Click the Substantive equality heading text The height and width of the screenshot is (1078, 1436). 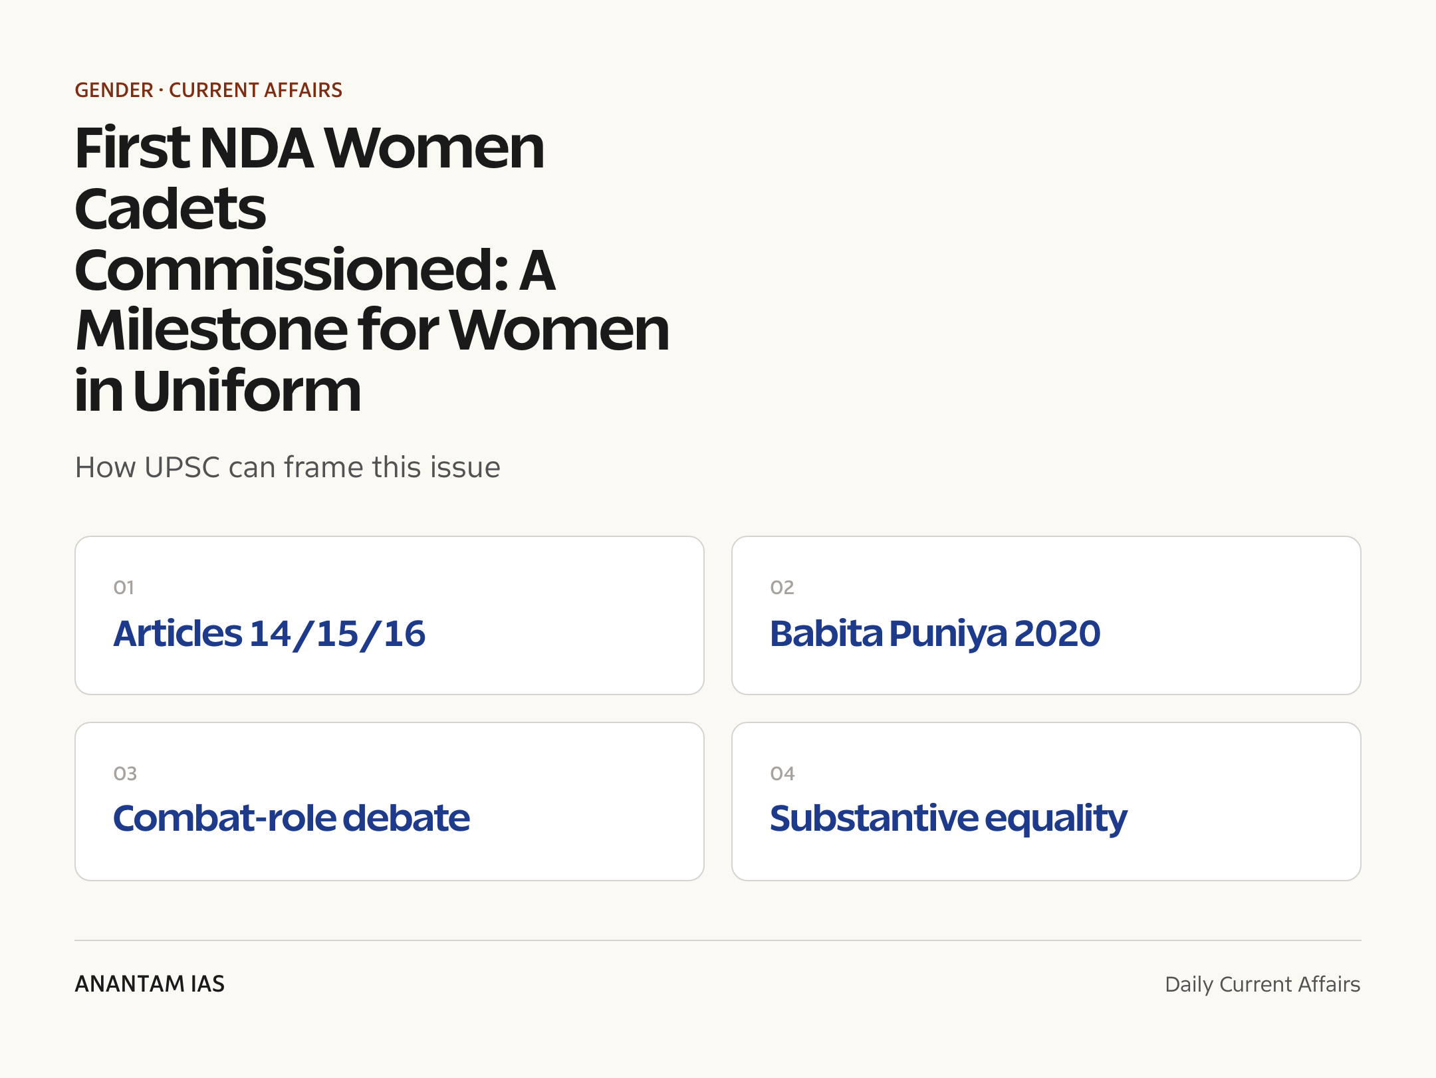(948, 819)
